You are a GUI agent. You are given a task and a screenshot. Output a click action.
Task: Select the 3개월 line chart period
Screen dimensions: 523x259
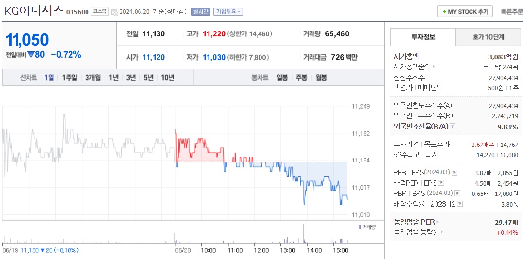coord(93,78)
